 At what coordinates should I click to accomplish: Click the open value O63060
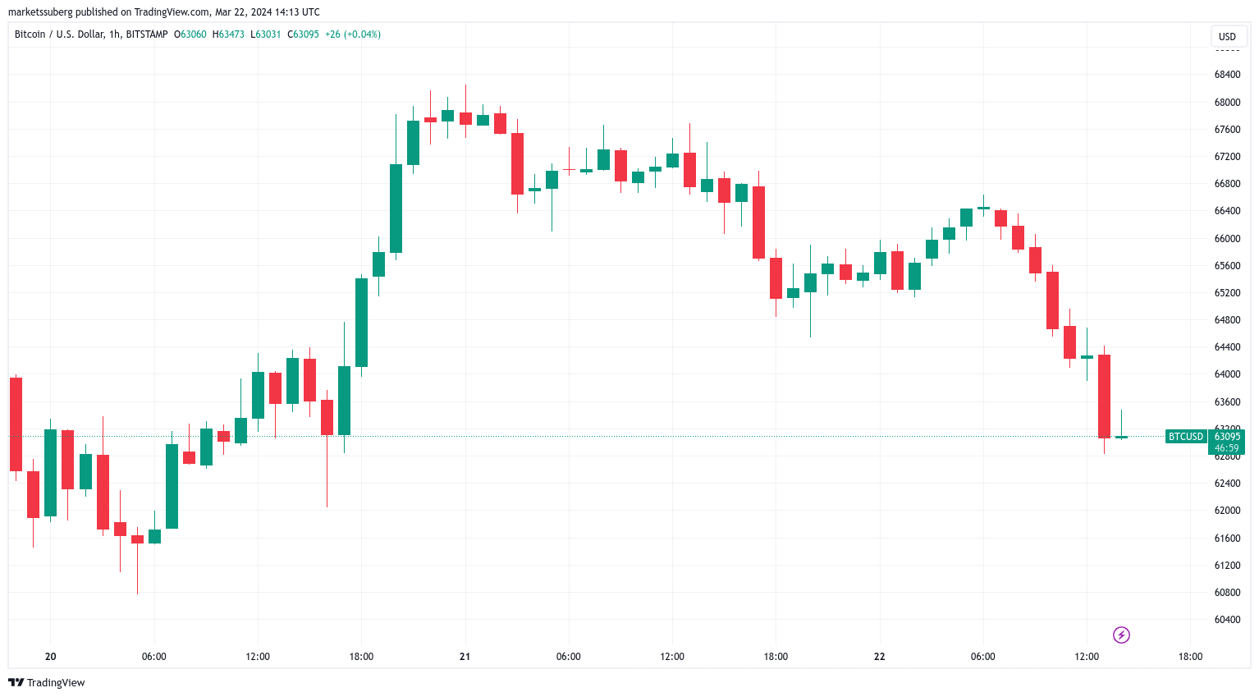[190, 34]
